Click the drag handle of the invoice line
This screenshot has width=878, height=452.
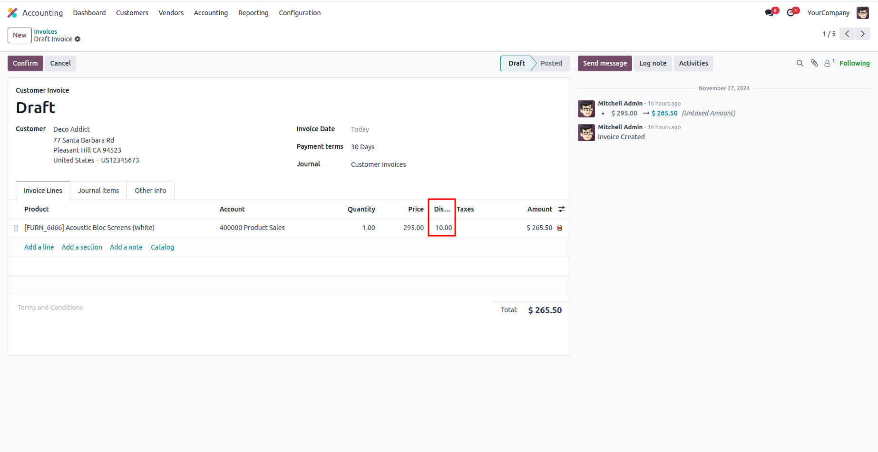[16, 228]
